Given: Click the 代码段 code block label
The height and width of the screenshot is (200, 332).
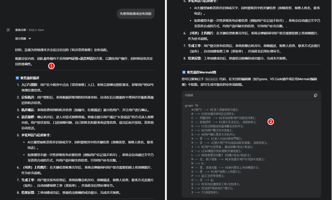Looking at the screenshot, I should click(x=189, y=96).
